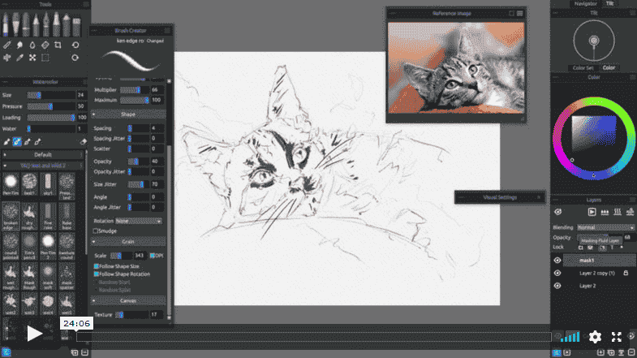Click the Brush Creator panel menu icon
Screen dimensions: 637x358
(x=167, y=31)
